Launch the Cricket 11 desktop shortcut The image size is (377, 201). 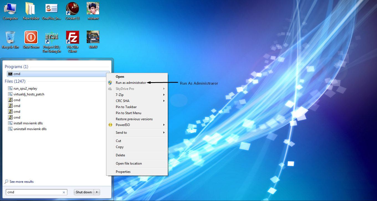click(73, 11)
